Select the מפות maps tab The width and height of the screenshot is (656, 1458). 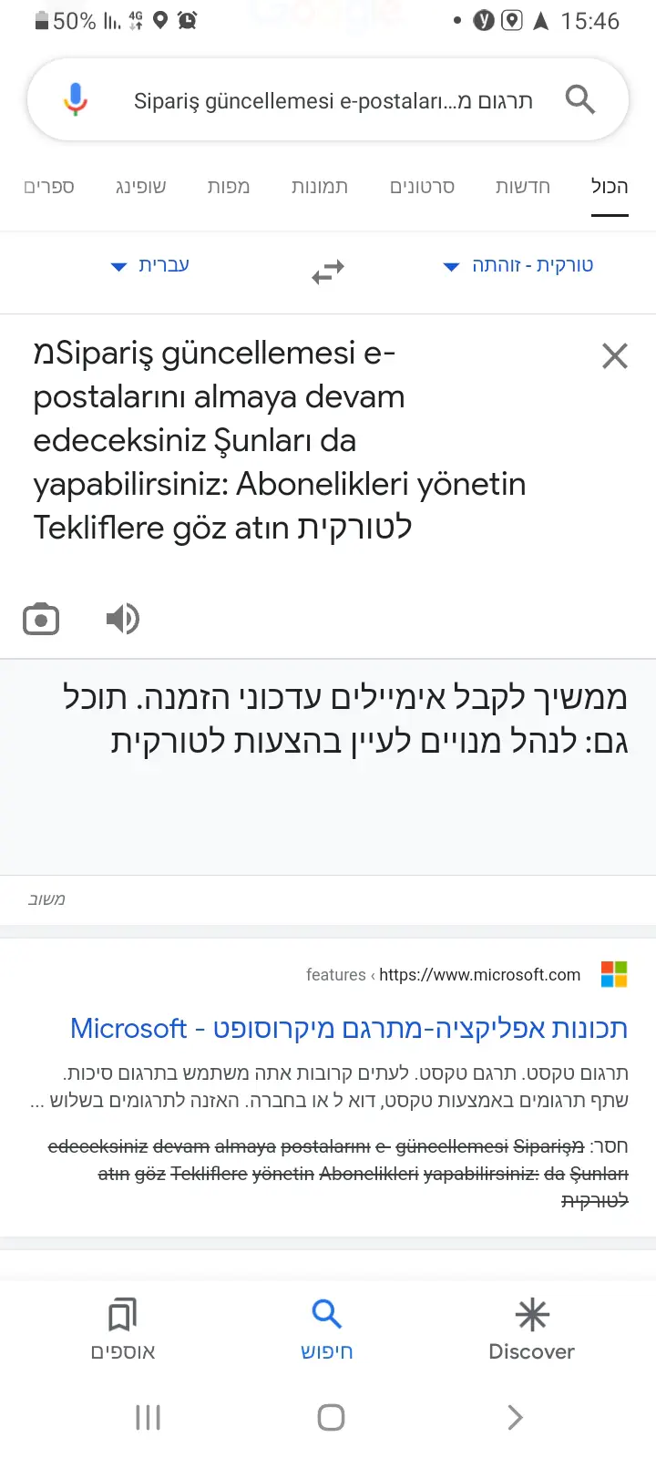click(x=229, y=187)
